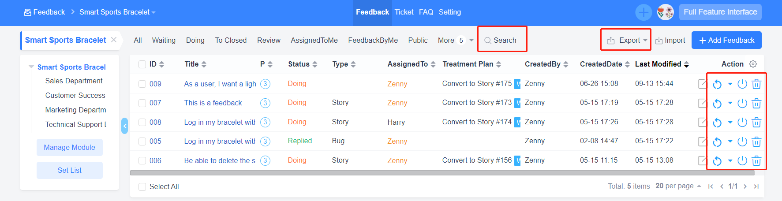The height and width of the screenshot is (201, 782).
Task: Delete feedback 006 using trash icon
Action: 756,161
